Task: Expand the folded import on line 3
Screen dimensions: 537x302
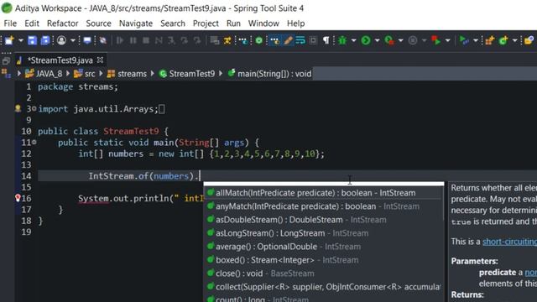Action: 34,109
